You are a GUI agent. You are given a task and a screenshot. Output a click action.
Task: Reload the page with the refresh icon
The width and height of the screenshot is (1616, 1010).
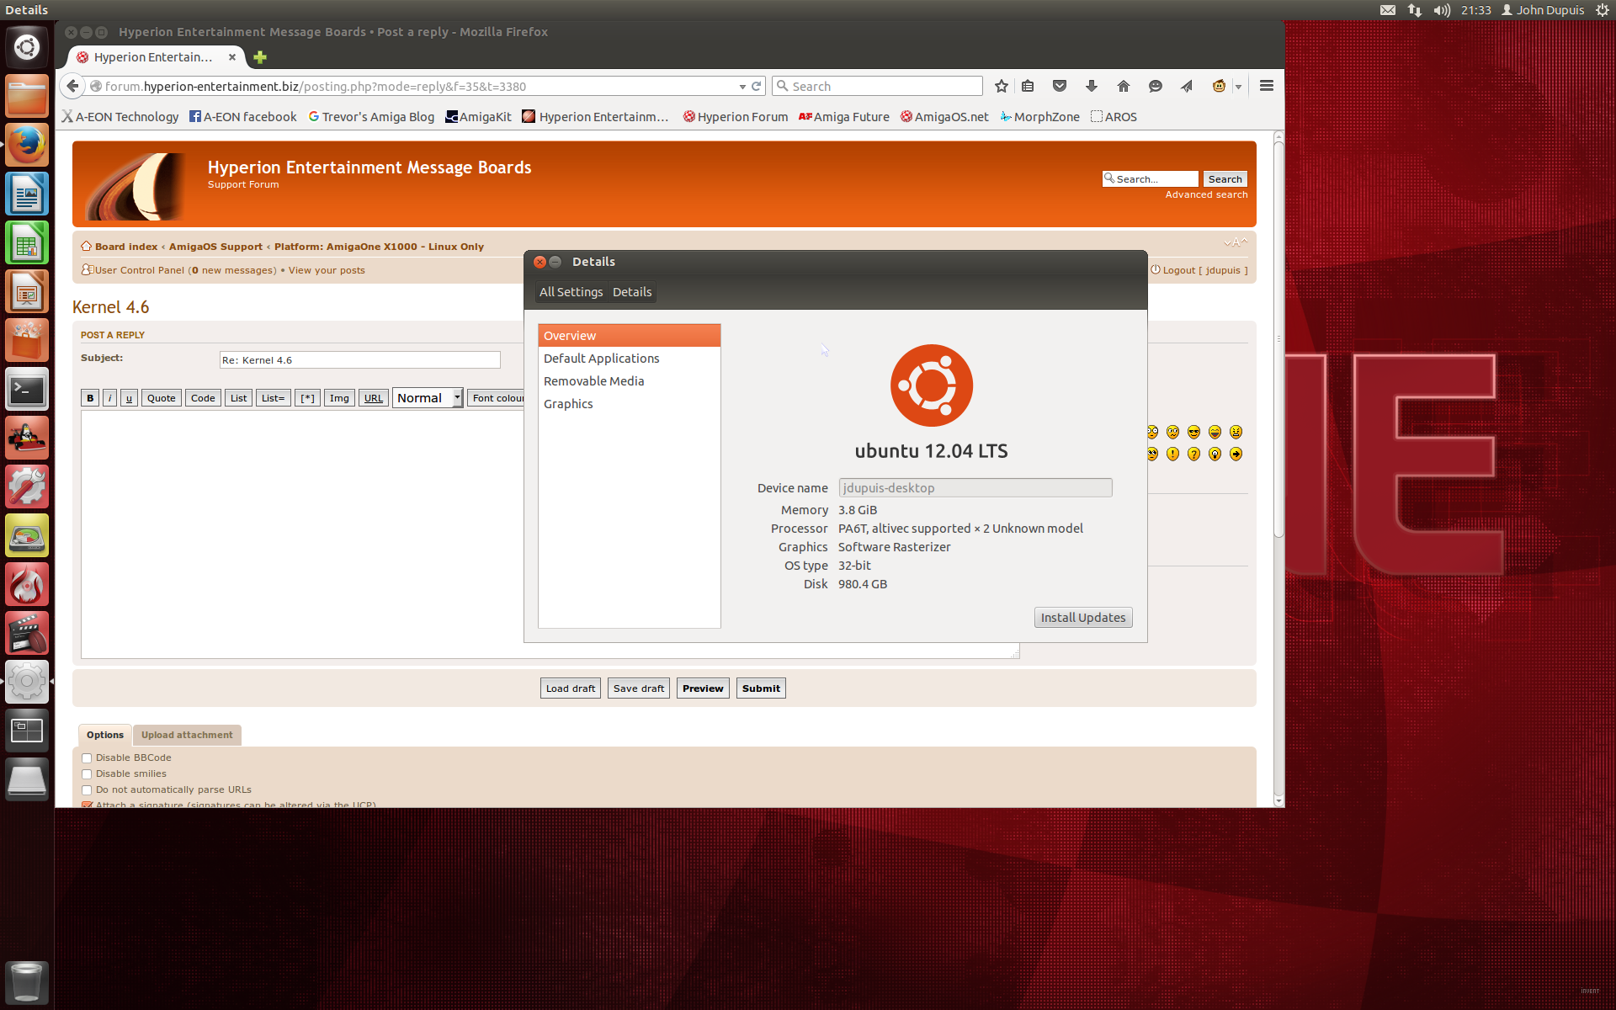tap(757, 86)
